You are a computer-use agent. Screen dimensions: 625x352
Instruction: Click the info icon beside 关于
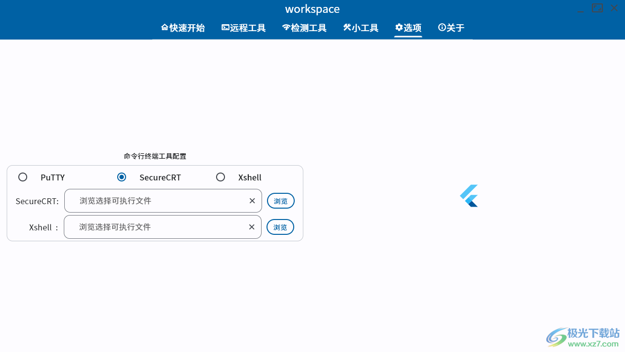pyautogui.click(x=442, y=27)
